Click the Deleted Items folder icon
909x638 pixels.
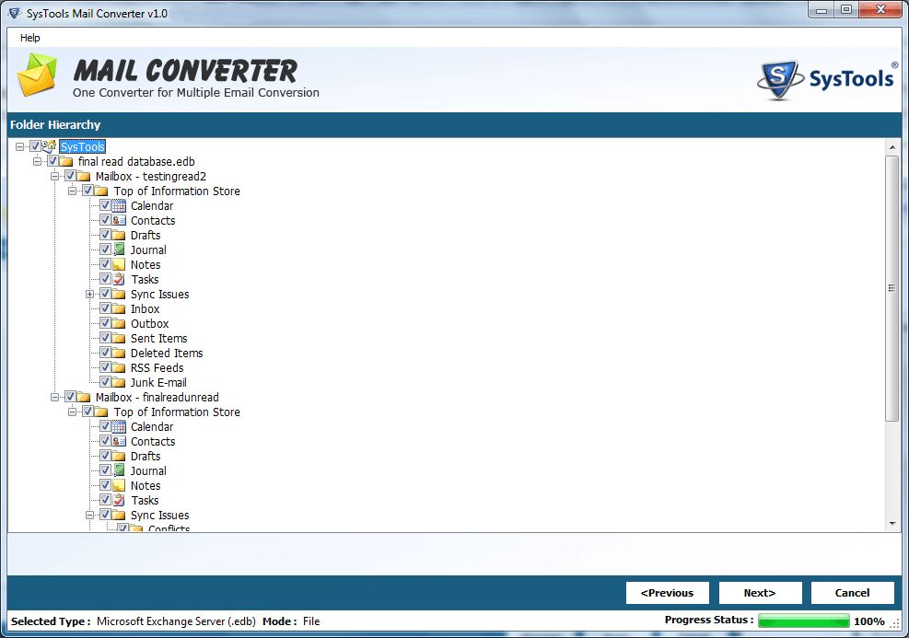point(119,353)
